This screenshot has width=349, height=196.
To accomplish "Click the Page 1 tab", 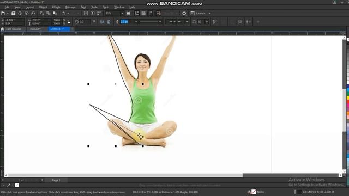I will (56, 180).
